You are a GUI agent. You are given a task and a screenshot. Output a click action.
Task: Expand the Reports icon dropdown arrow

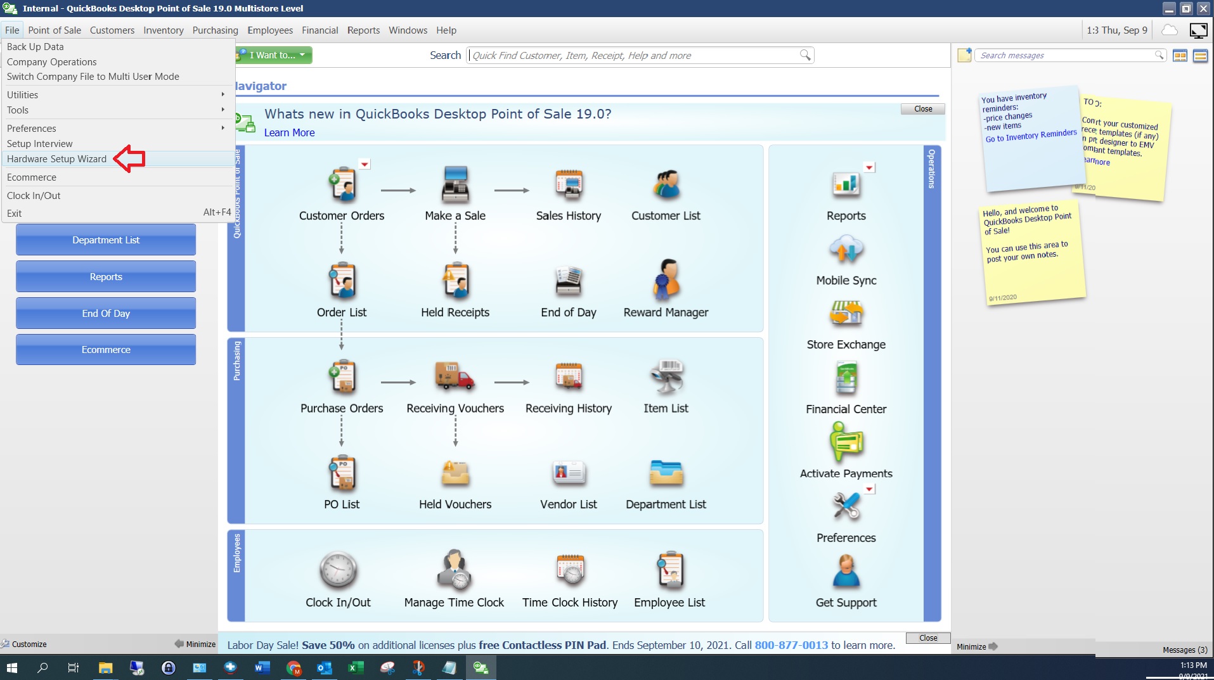point(869,167)
